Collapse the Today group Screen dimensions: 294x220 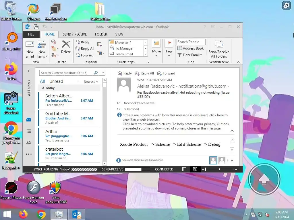tap(43, 88)
